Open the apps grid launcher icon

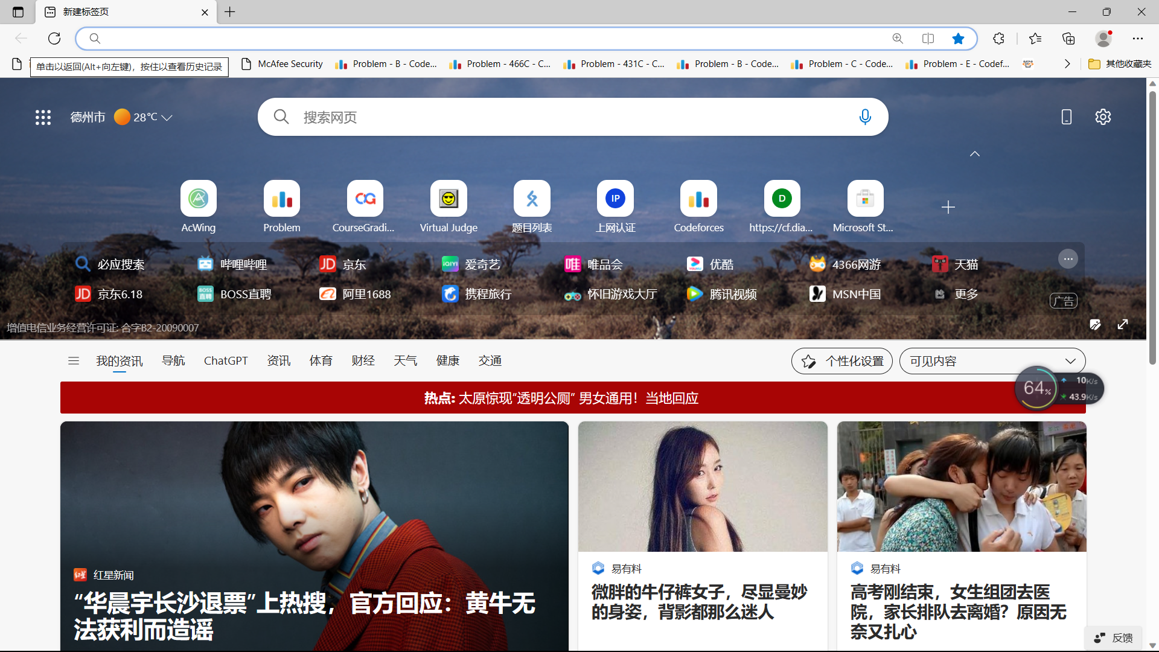(43, 117)
